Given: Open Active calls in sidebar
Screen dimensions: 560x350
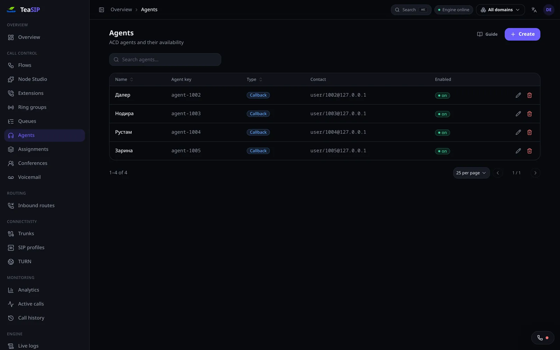Looking at the screenshot, I should pyautogui.click(x=44, y=304).
